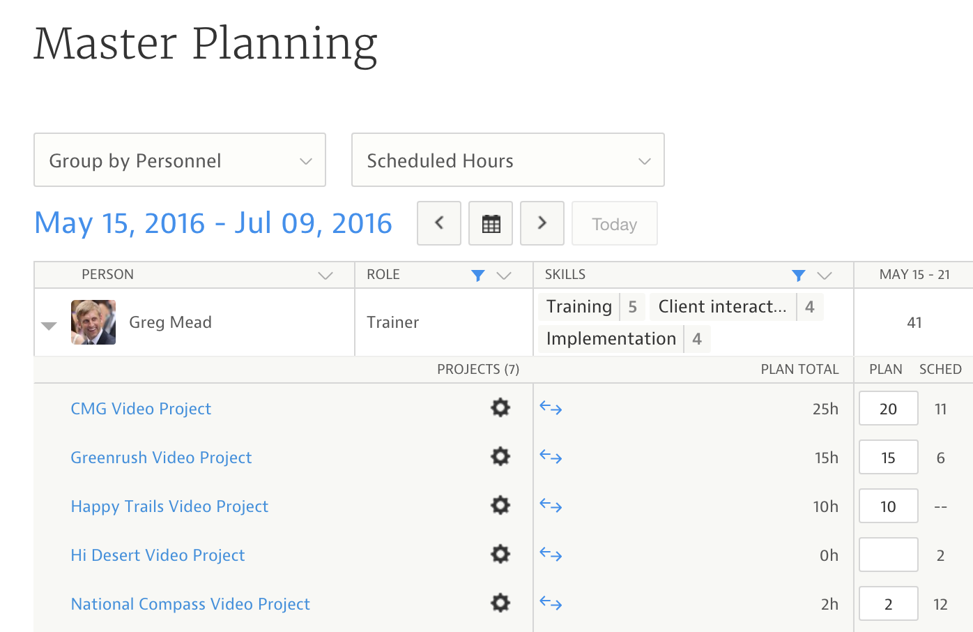Click swap arrows icon for National Compass row
This screenshot has width=973, height=632.
[x=551, y=603]
